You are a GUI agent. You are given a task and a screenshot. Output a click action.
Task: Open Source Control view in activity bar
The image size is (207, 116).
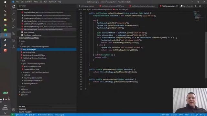pyautogui.click(x=14, y=20)
